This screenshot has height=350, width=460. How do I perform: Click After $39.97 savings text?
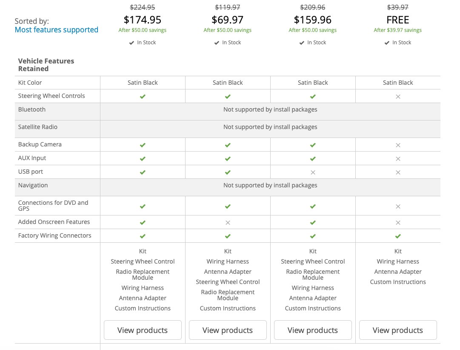pyautogui.click(x=398, y=30)
